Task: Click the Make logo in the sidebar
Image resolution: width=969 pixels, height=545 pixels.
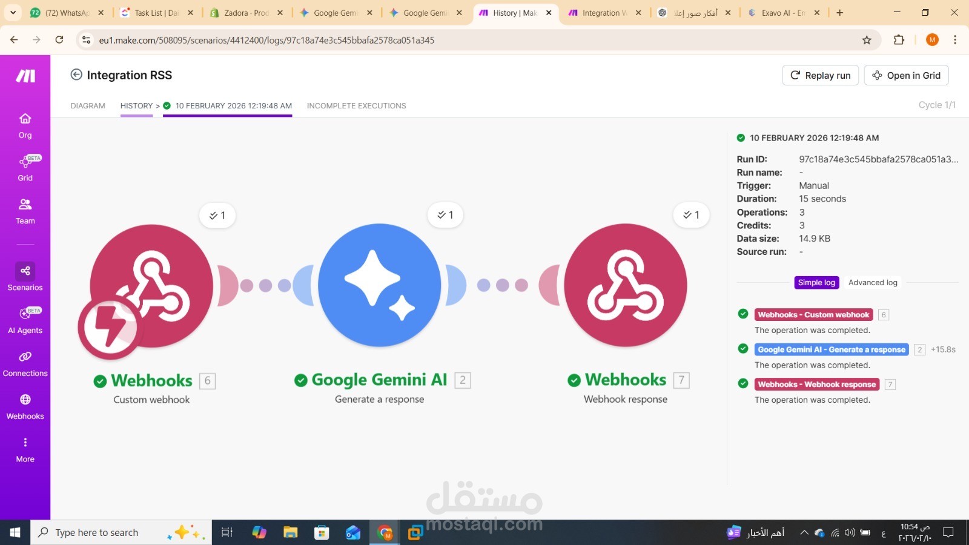Action: [25, 76]
